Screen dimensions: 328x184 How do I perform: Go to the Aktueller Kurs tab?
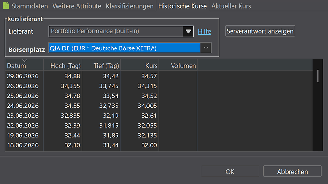(231, 6)
